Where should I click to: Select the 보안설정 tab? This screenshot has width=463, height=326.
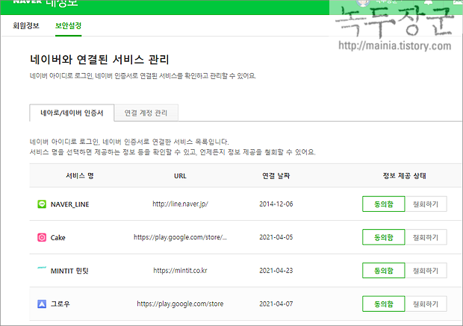[x=68, y=25]
